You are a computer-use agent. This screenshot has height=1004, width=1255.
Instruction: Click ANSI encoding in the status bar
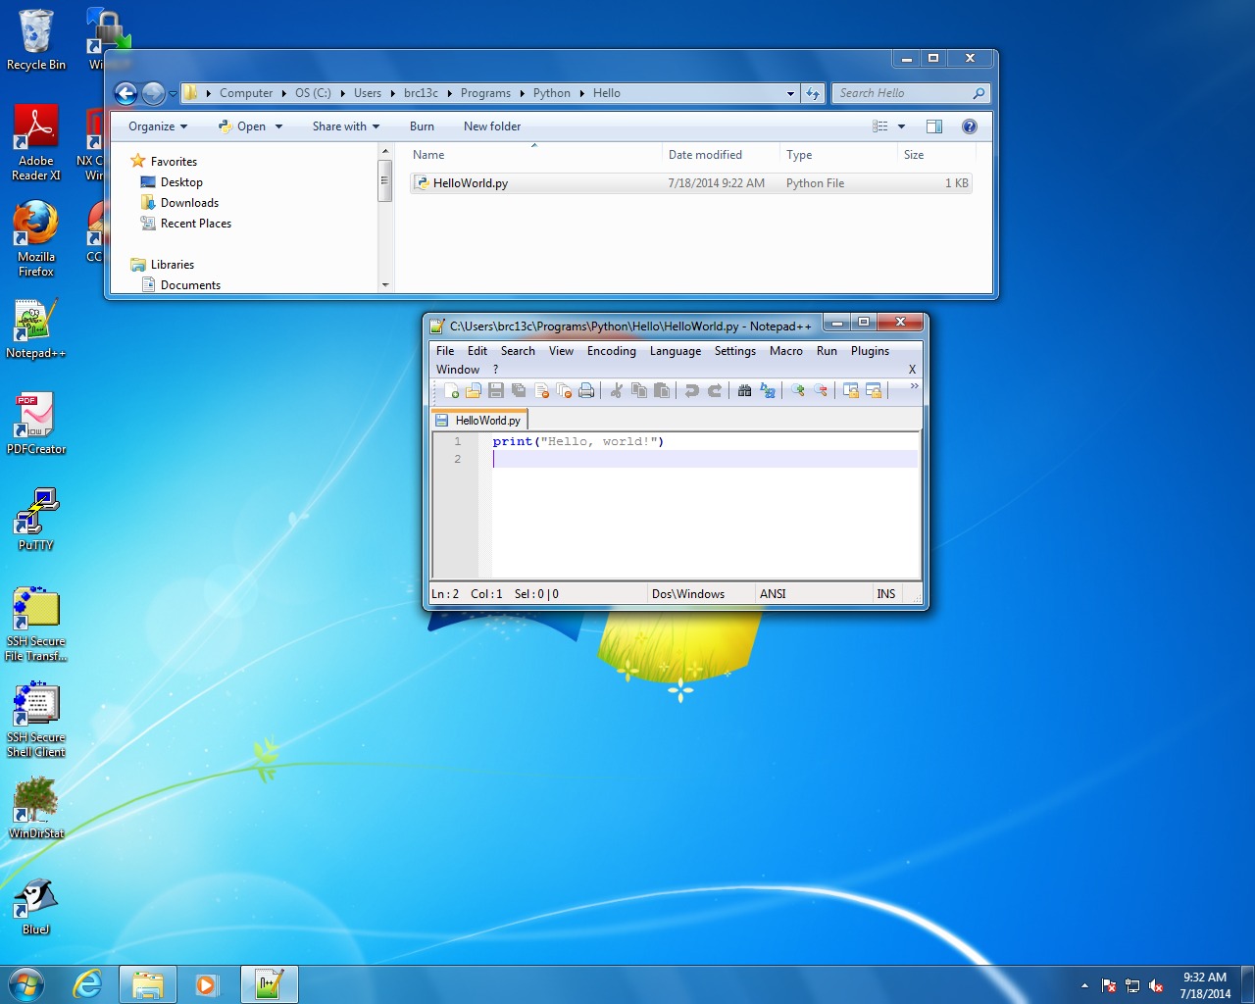point(773,594)
